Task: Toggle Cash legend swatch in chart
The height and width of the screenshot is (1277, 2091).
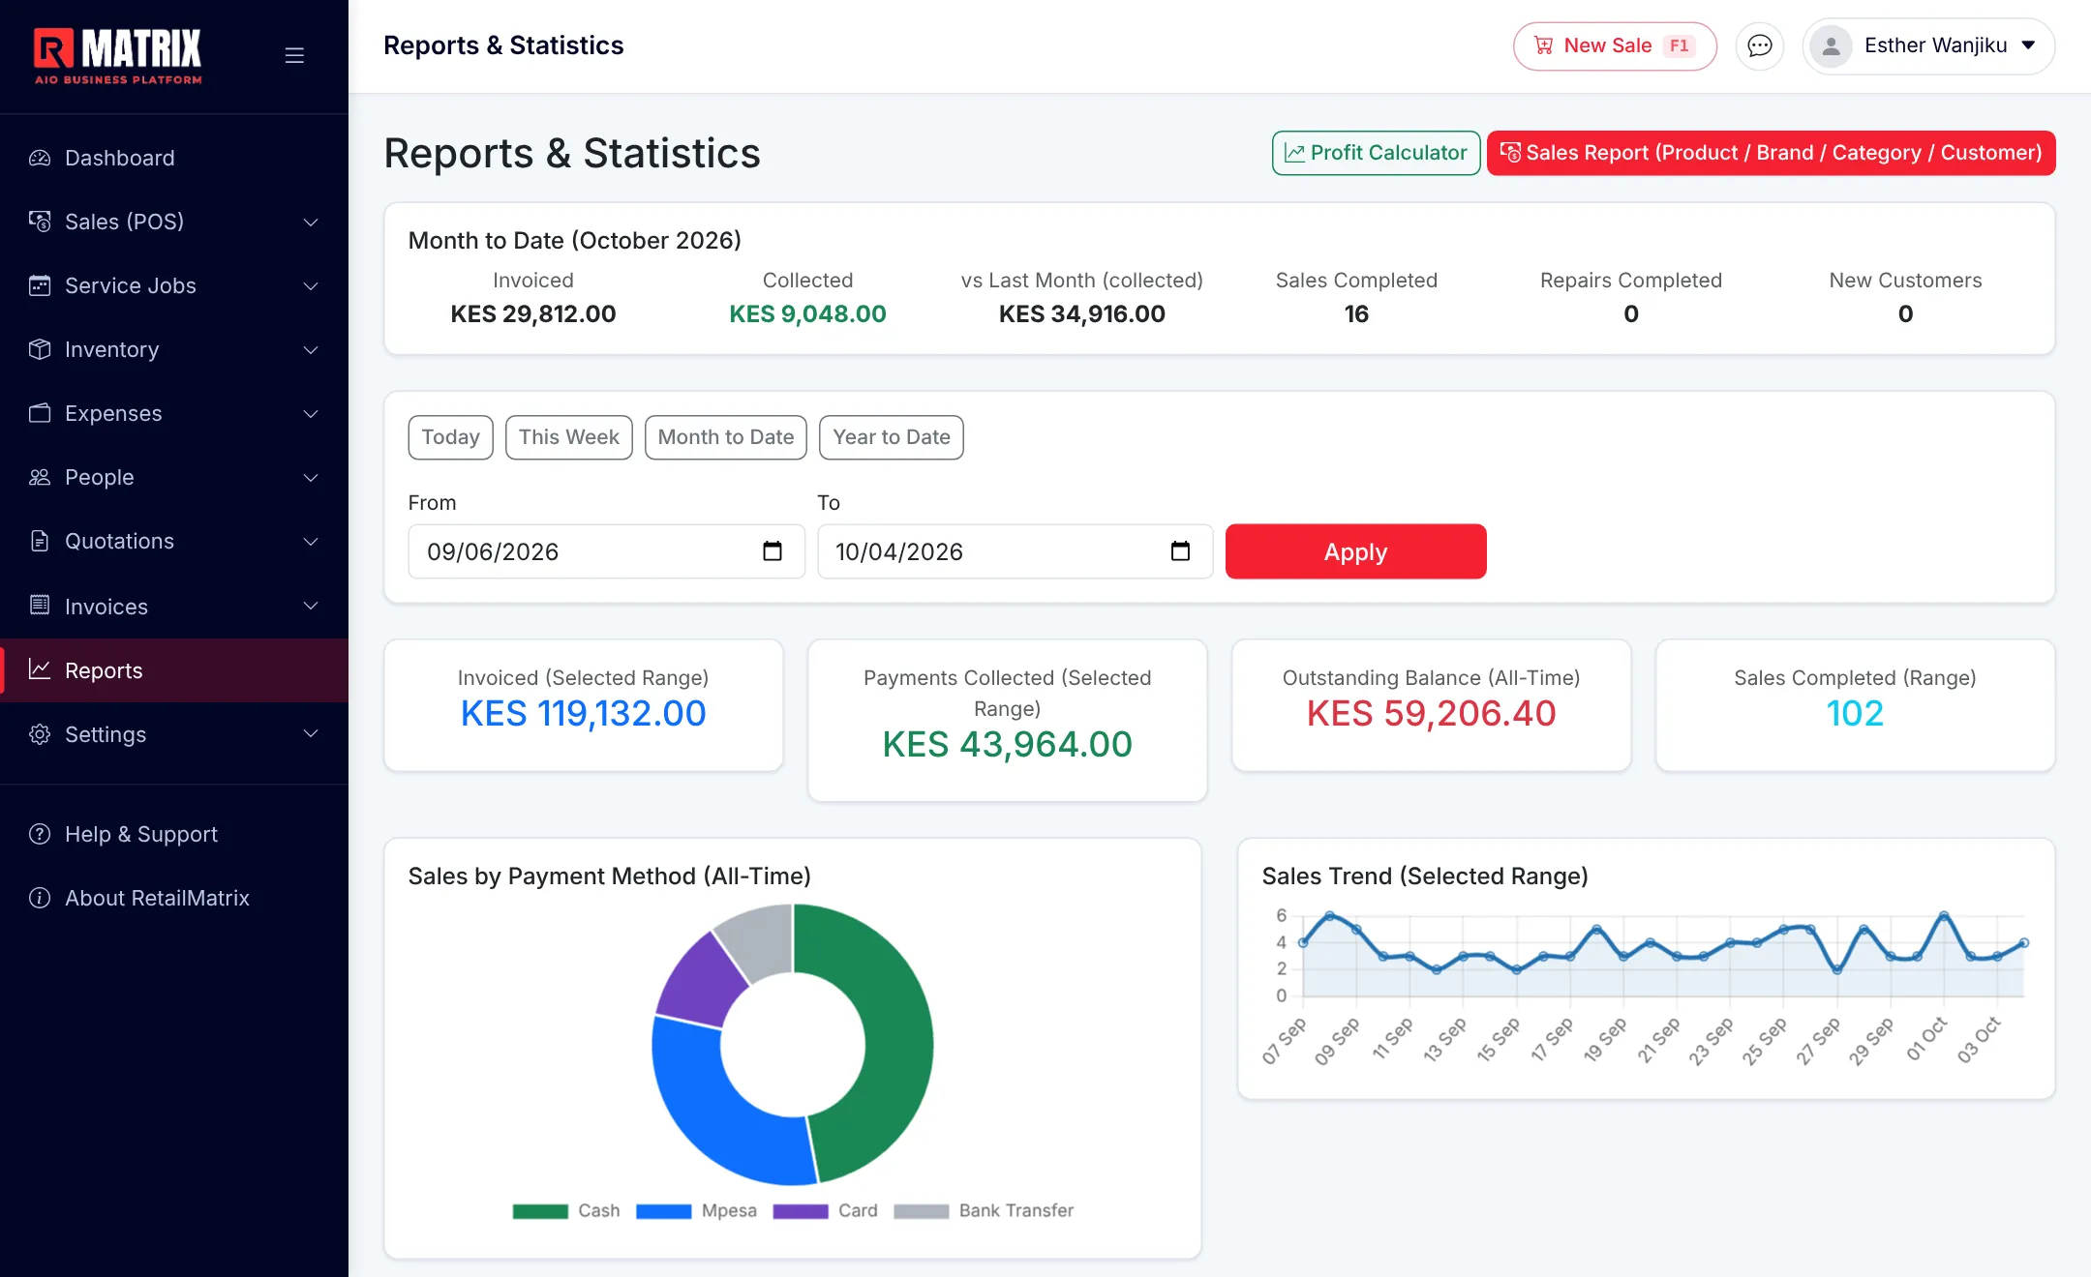Action: 540,1211
